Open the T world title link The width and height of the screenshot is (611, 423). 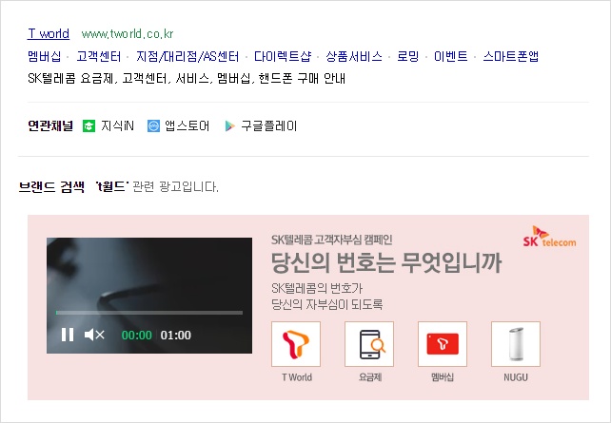[x=49, y=34]
